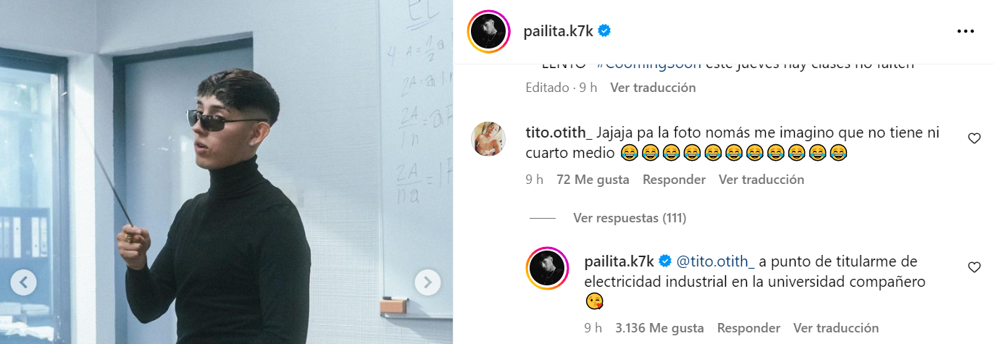This screenshot has height=344, width=994.
Task: Open pailita.k7k profile picture in header
Action: [x=489, y=32]
